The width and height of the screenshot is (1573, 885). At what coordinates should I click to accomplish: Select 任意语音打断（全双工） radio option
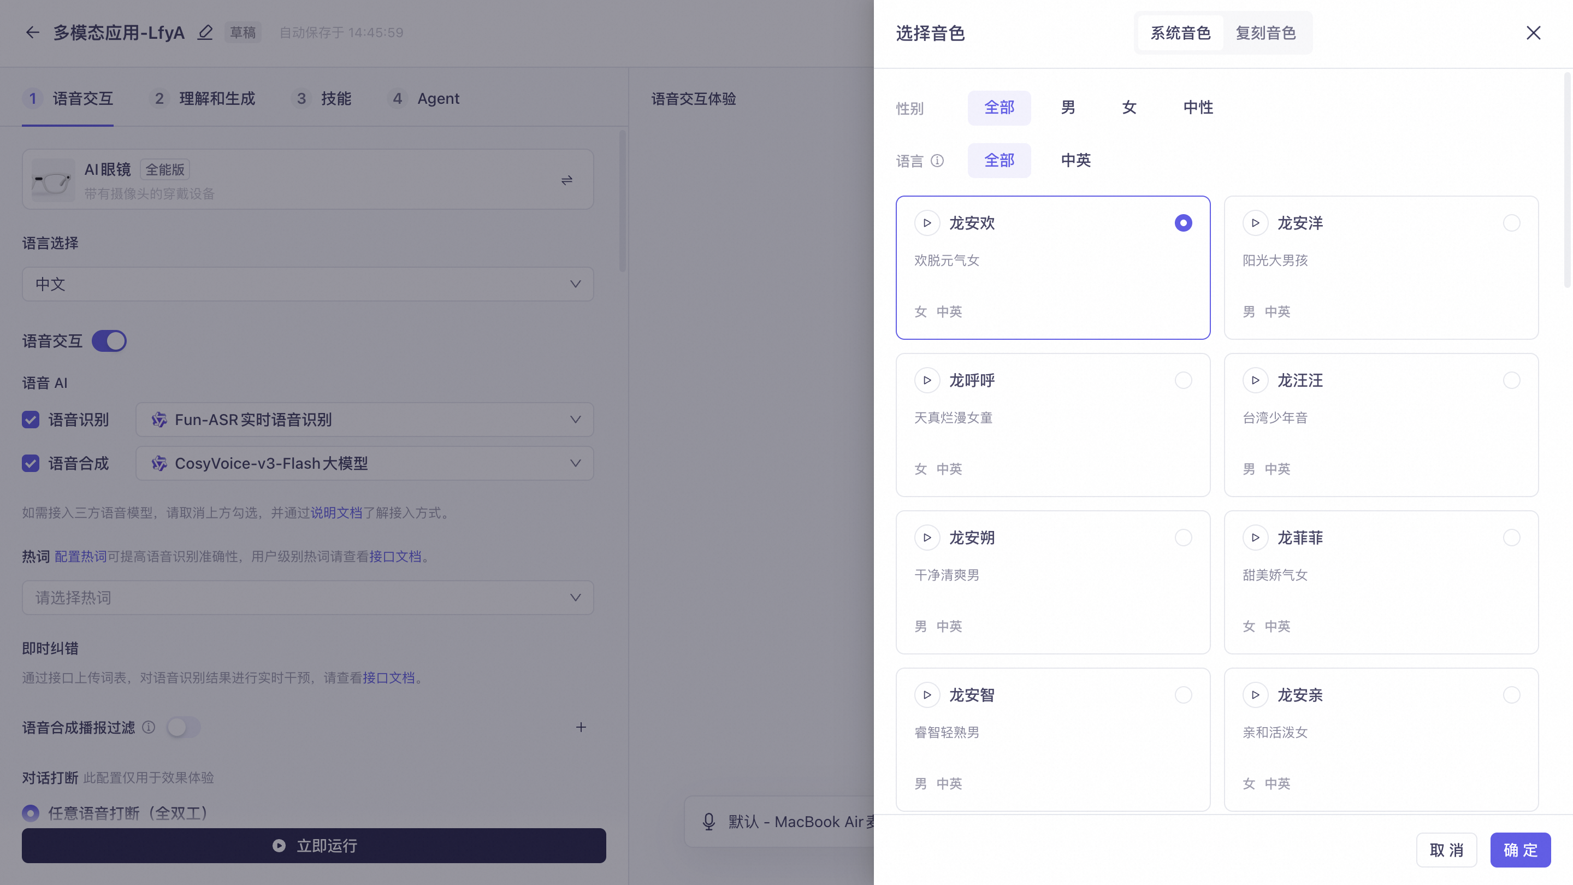click(31, 813)
